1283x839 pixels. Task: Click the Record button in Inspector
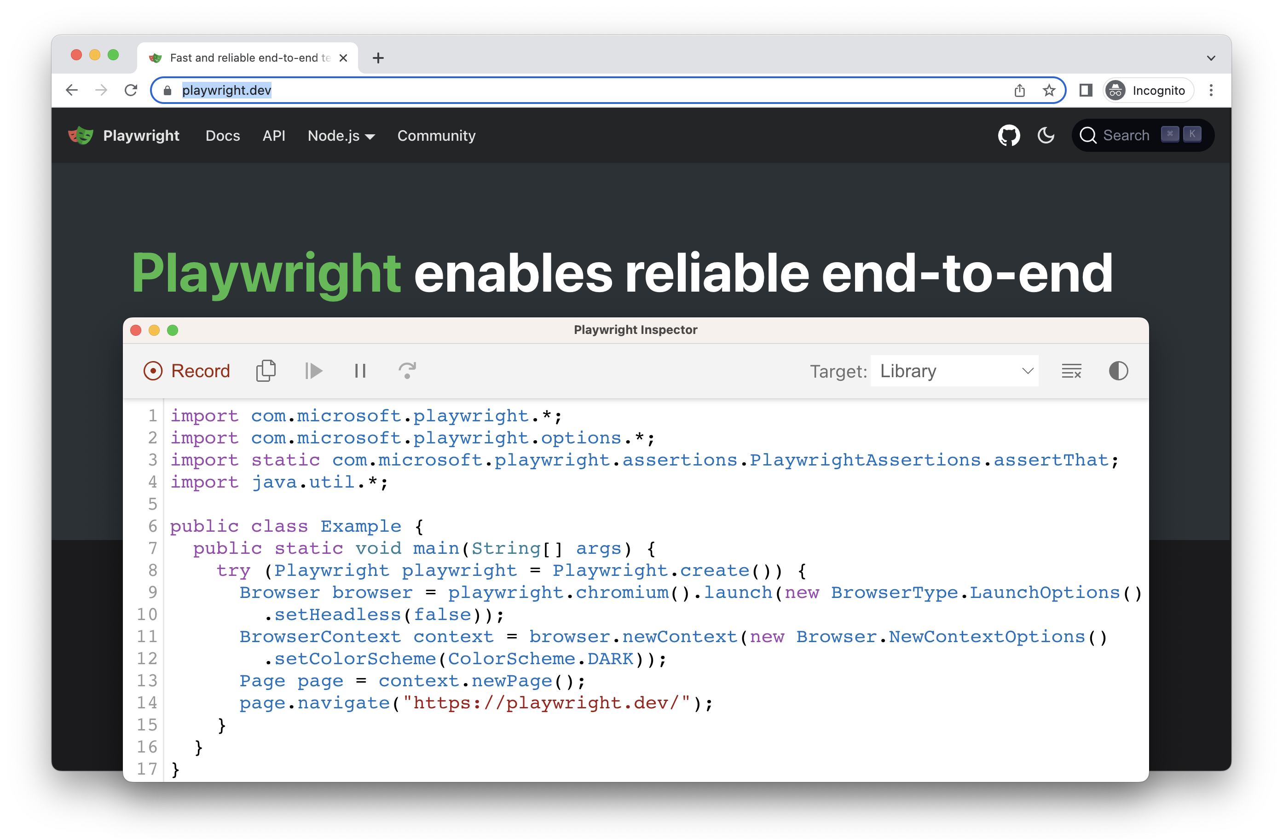186,370
